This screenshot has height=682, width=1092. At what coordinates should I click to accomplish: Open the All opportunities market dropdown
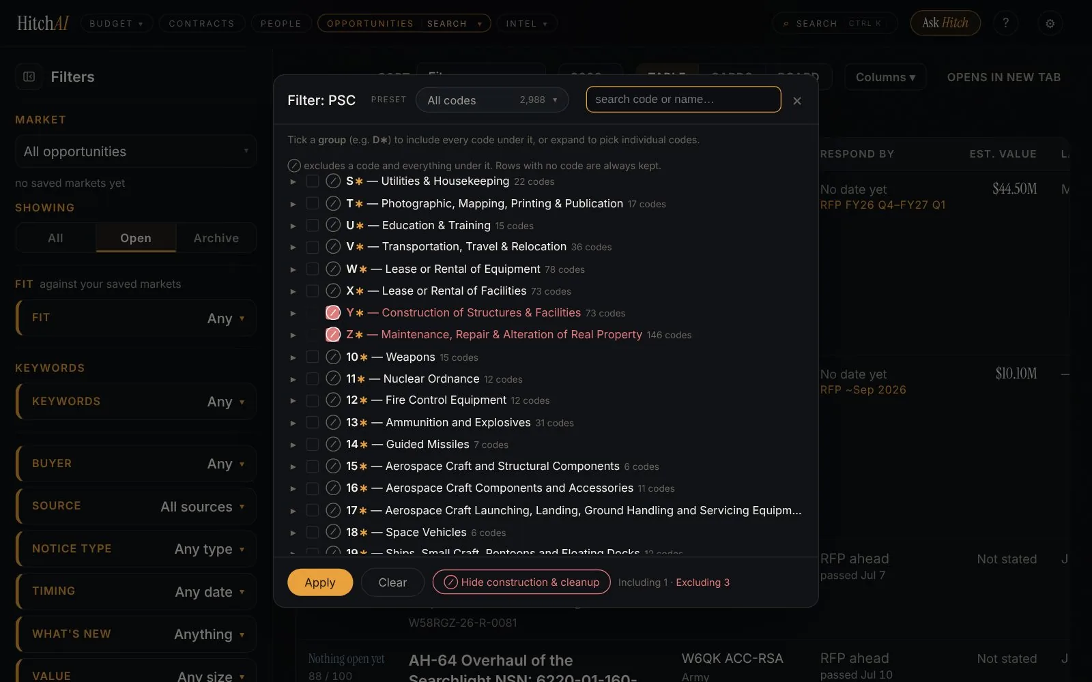point(136,151)
